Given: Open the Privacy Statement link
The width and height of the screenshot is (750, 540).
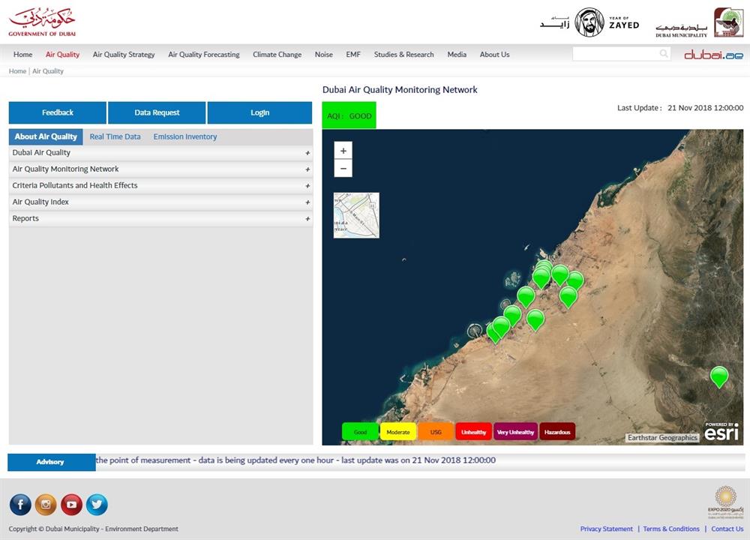Looking at the screenshot, I should [x=607, y=529].
